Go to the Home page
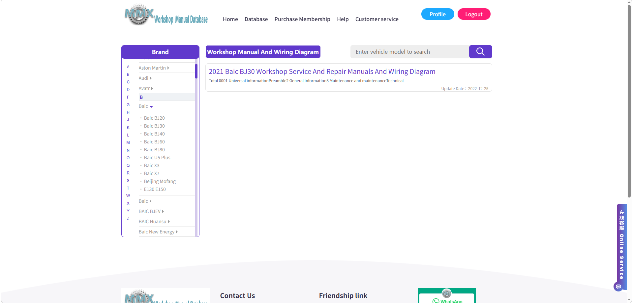The height and width of the screenshot is (303, 632). coord(230,19)
